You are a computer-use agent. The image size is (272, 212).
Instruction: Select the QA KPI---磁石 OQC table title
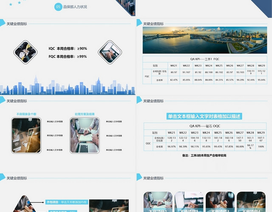[x=205, y=126]
